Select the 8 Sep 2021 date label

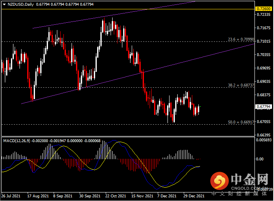[63, 196]
